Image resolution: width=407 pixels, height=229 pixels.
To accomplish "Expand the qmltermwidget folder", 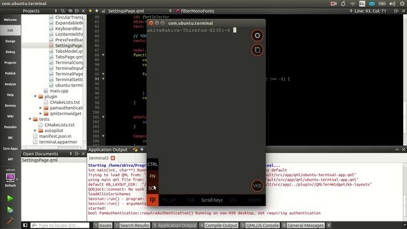I will point(41,113).
